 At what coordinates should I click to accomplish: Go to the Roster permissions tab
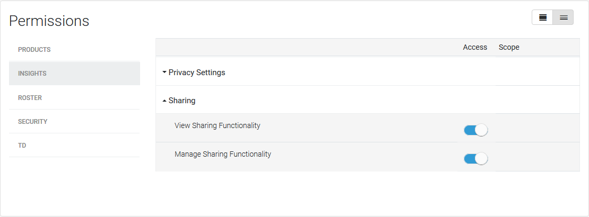coord(30,98)
